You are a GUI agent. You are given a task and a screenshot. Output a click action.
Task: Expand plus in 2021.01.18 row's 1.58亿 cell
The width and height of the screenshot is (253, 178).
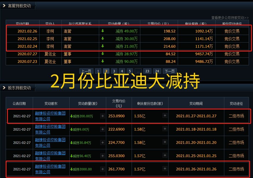point(165,129)
